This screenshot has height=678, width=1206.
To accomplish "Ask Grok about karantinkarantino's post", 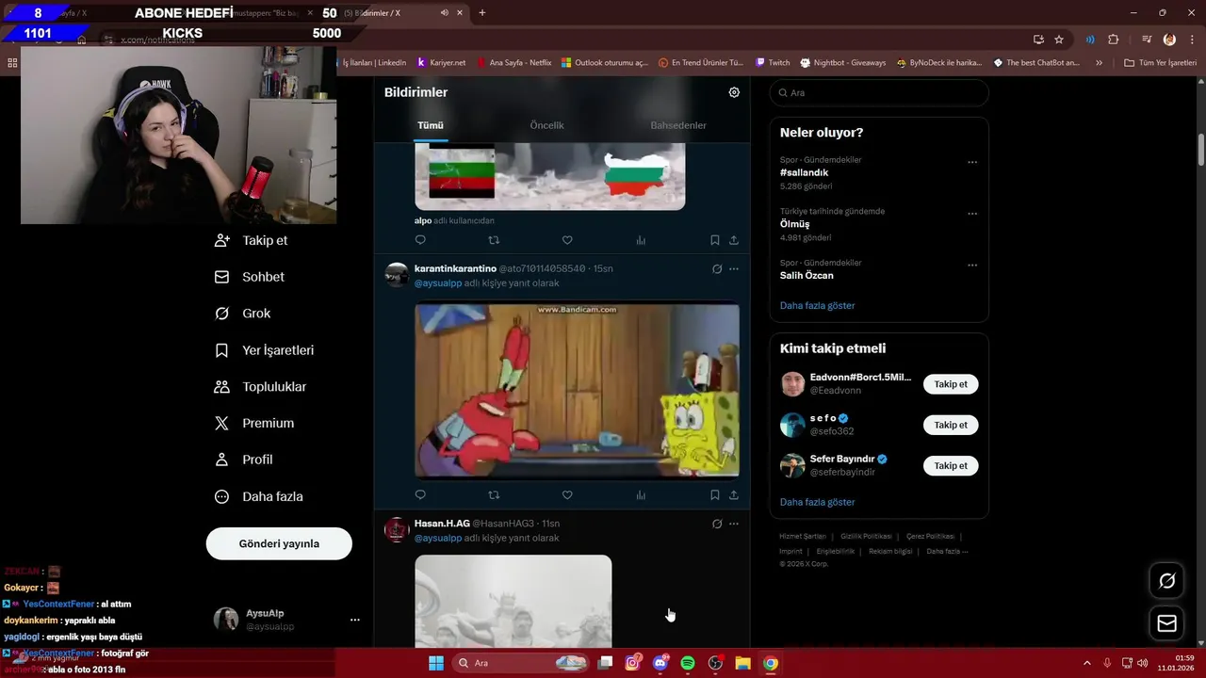I will point(717,269).
